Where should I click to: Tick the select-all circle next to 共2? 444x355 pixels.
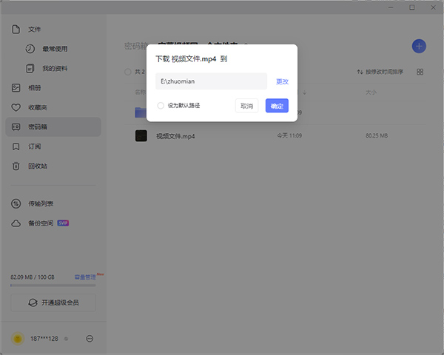(x=128, y=72)
